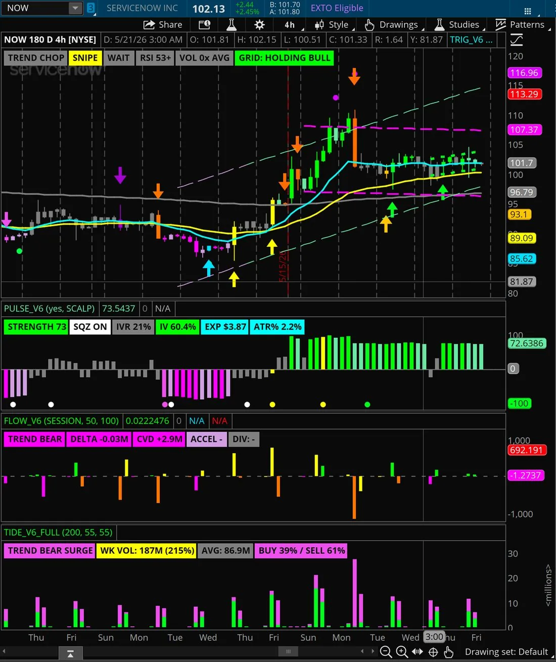Click the news/alerts notification icon in toolbar
This screenshot has width=556, height=662.
click(204, 25)
